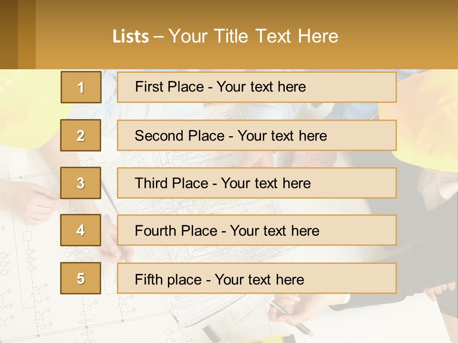Click the "Second Place" text bar
458x343 pixels.
257,135
